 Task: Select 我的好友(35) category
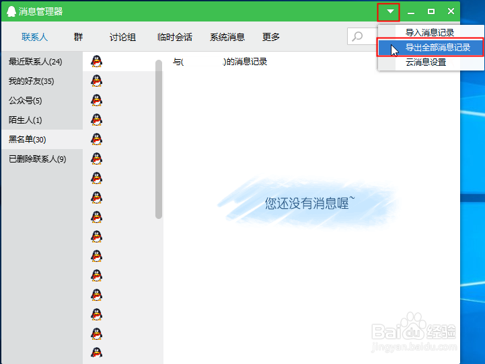[42, 81]
